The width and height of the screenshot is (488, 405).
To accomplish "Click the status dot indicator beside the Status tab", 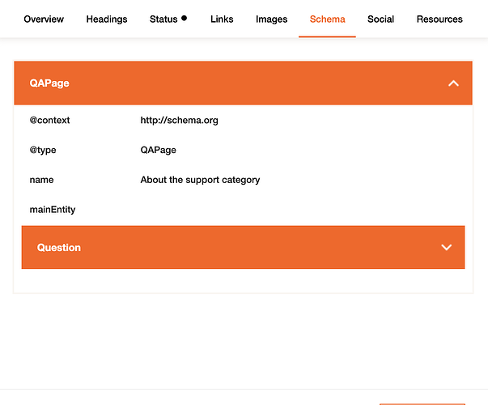I will coord(184,18).
